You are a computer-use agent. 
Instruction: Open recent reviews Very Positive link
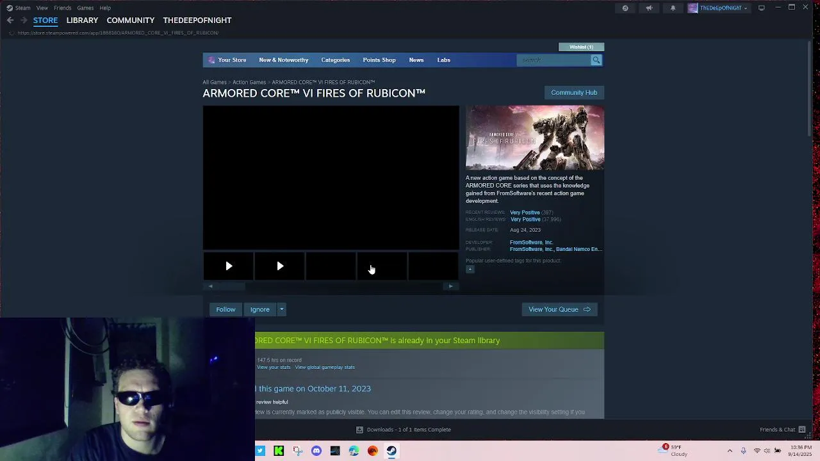point(525,213)
